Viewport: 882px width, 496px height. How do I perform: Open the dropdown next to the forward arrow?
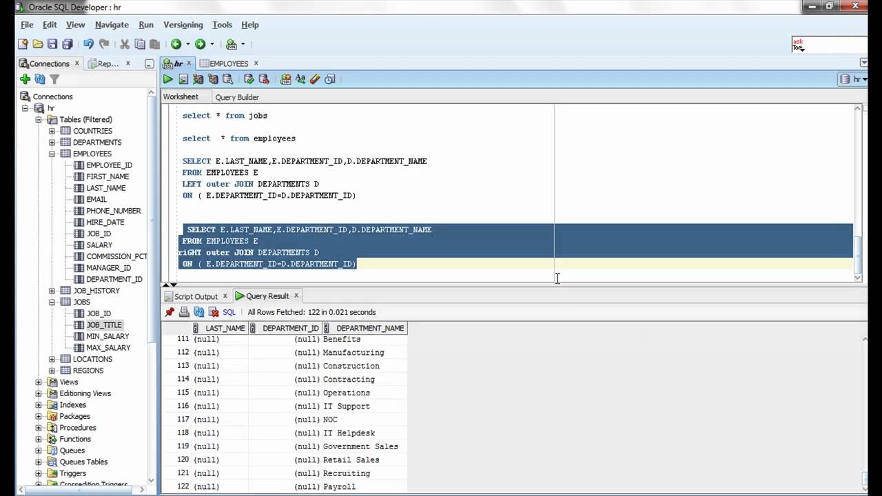pos(212,44)
